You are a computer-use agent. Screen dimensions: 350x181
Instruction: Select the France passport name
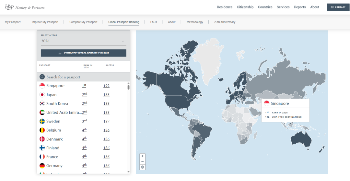(x=52, y=157)
